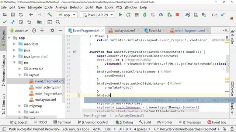Collapse the res folder
Image resolution: width=236 pixels, height=132 pixels.
(14, 63)
